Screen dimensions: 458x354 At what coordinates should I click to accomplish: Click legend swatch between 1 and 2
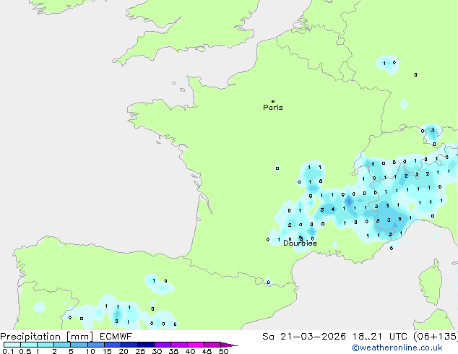pyautogui.click(x=46, y=345)
